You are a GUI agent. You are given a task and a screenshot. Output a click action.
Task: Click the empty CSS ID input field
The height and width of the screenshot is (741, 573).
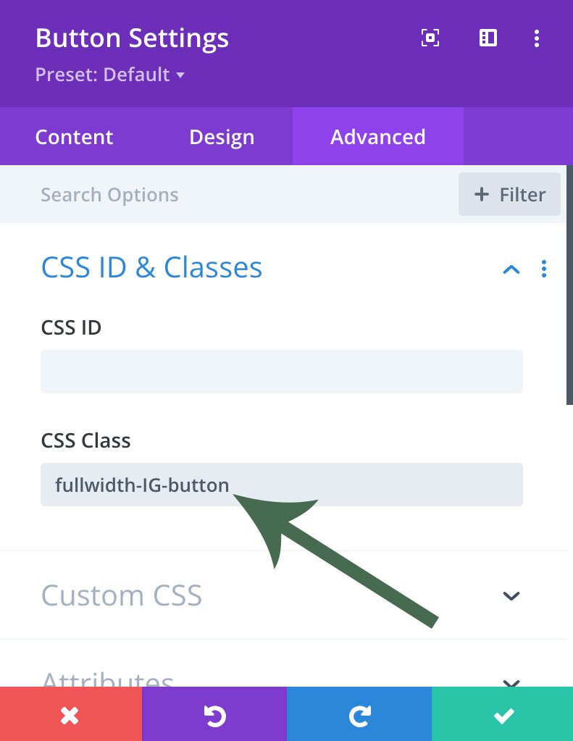tap(281, 372)
